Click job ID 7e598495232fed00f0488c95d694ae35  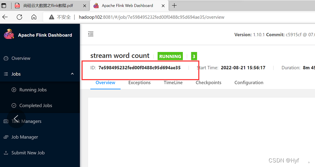pyautogui.click(x=140, y=68)
